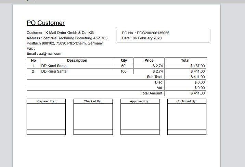Click the 'Checked By :' label

click(x=93, y=101)
